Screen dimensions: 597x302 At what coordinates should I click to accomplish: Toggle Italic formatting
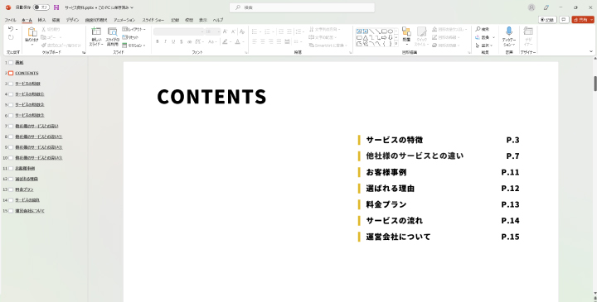point(165,42)
